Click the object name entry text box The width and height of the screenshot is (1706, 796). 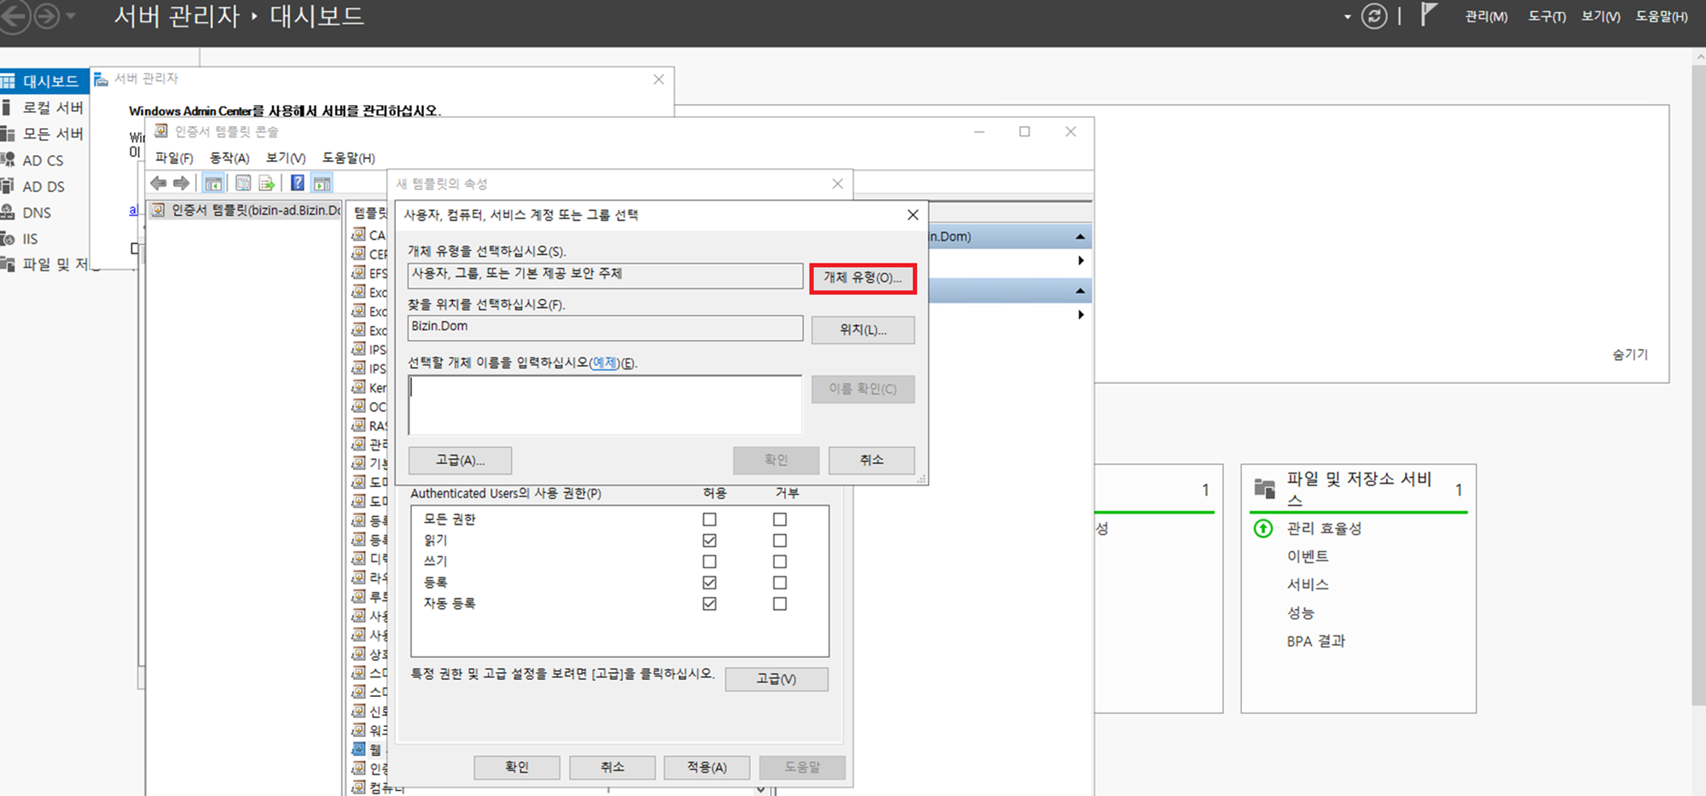click(x=605, y=405)
